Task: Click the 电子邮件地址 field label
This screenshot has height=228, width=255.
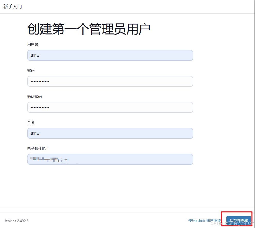Action: 38,148
